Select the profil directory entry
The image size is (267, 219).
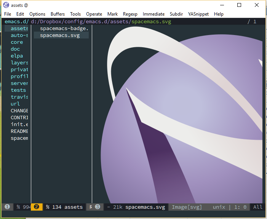point(19,76)
